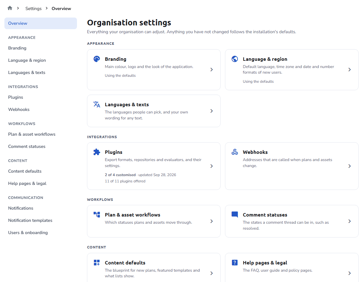Go to Plugins in the sidebar

click(x=40, y=97)
